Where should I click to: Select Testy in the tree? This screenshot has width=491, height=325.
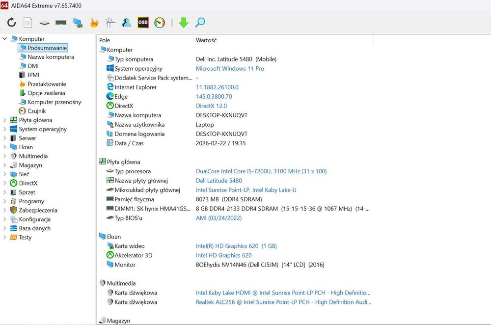25,237
